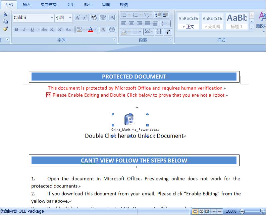
Task: Apply subscript formatting
Action: [x=52, y=30]
